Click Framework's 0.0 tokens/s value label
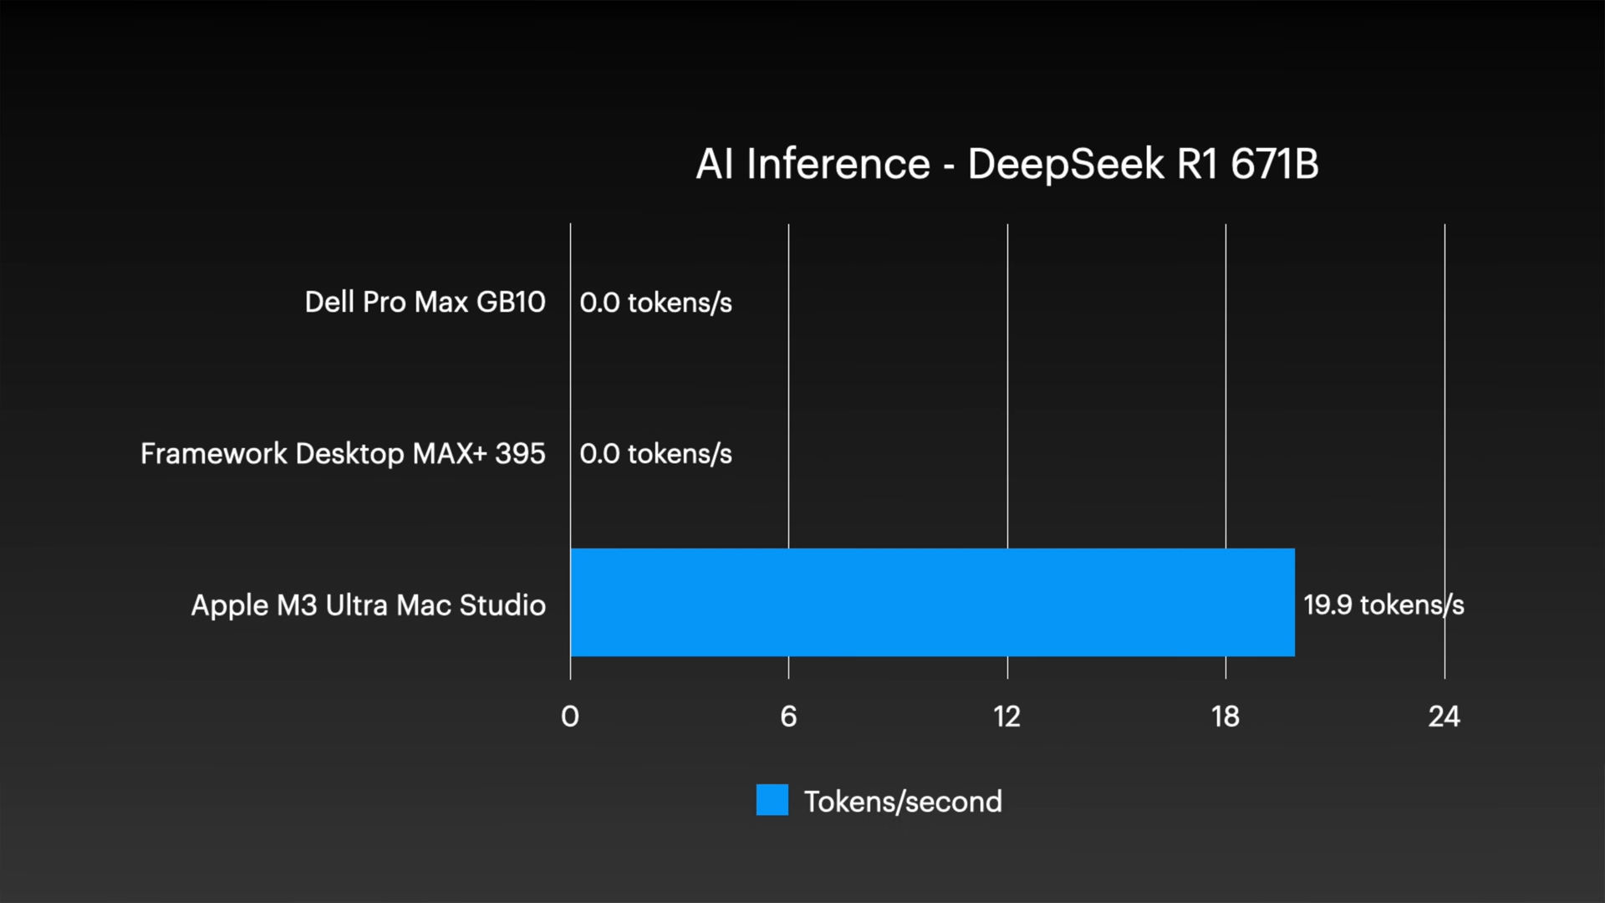This screenshot has height=903, width=1605. 655,453
